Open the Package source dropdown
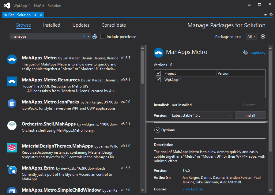Screen dimensions: 275x195 [251, 37]
